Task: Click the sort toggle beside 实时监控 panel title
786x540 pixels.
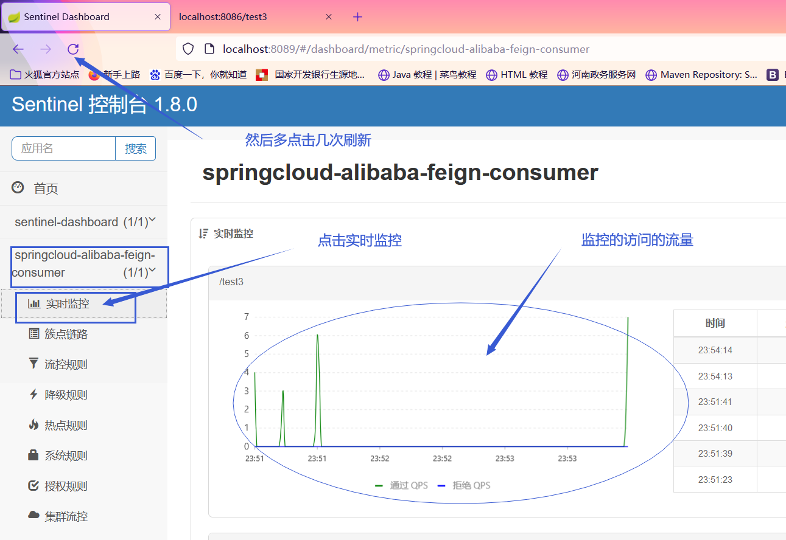Action: point(203,233)
